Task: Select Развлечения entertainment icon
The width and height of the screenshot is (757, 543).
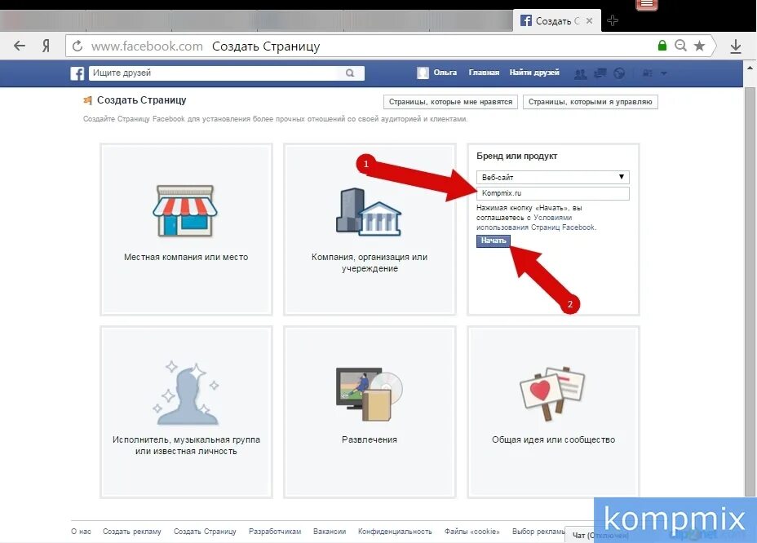Action: 370,393
